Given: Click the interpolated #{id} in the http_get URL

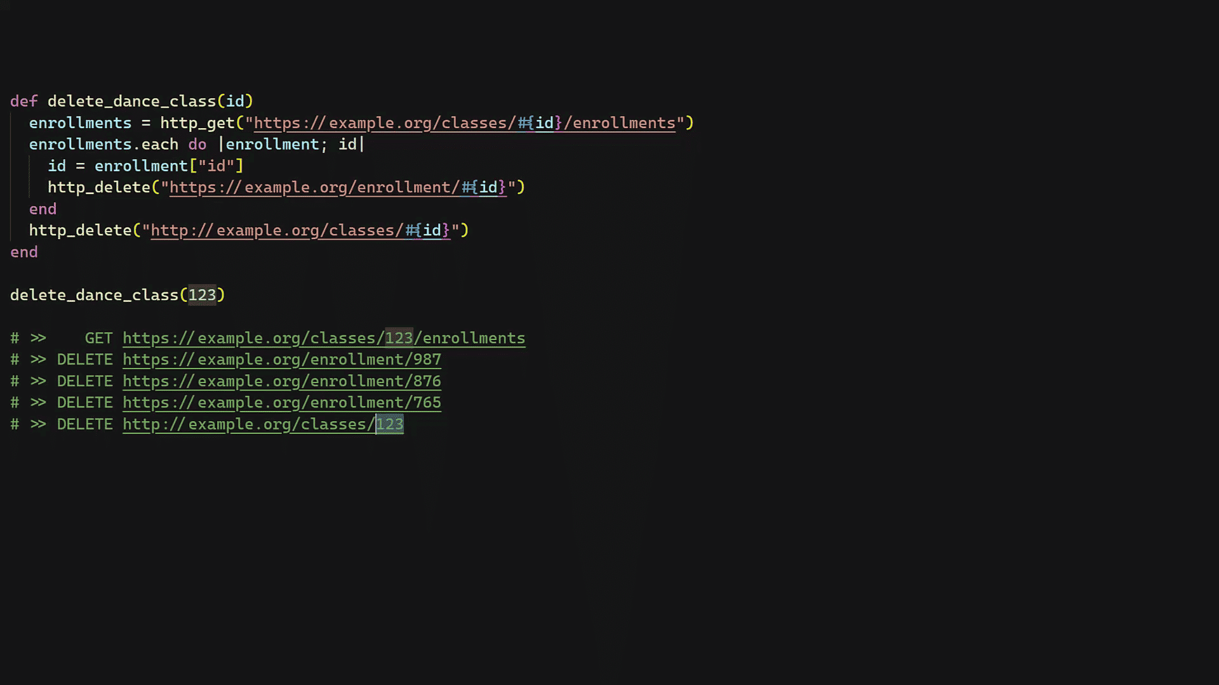Looking at the screenshot, I should tap(541, 122).
